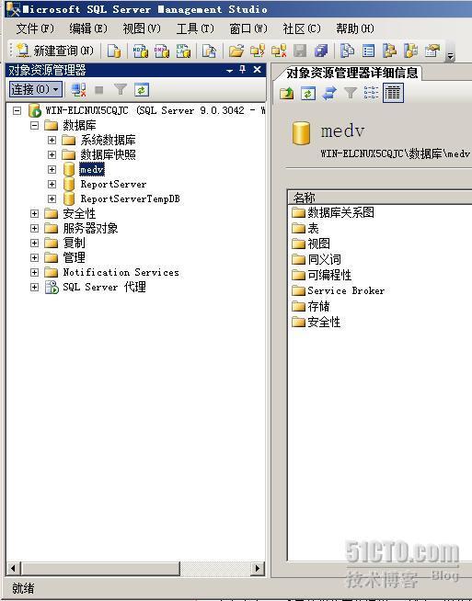Screen dimensions: 472x601
Task: Click the Up folder icon in details pane
Action: tap(287, 93)
